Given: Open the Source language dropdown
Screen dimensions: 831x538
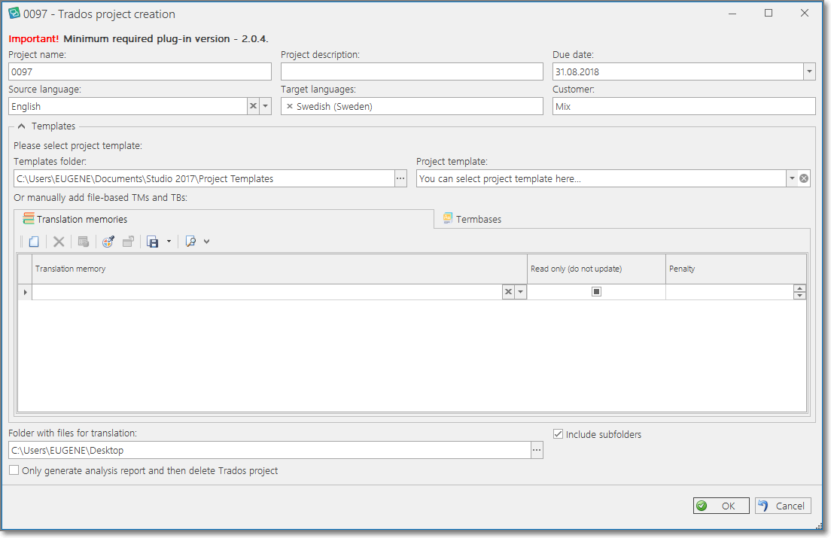Looking at the screenshot, I should (266, 106).
